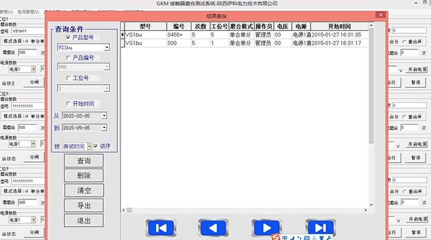This screenshot has height=240, width=431.
Task: Sort by the 开始时间 column header
Action: coord(339,27)
